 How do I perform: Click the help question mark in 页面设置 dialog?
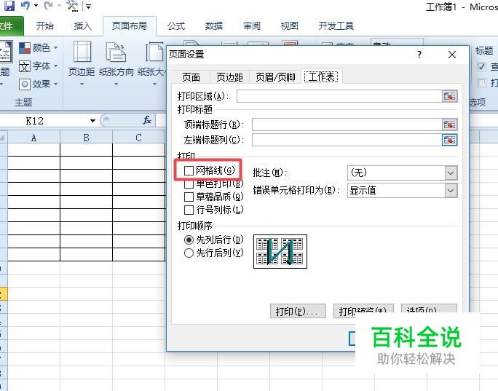tap(419, 55)
